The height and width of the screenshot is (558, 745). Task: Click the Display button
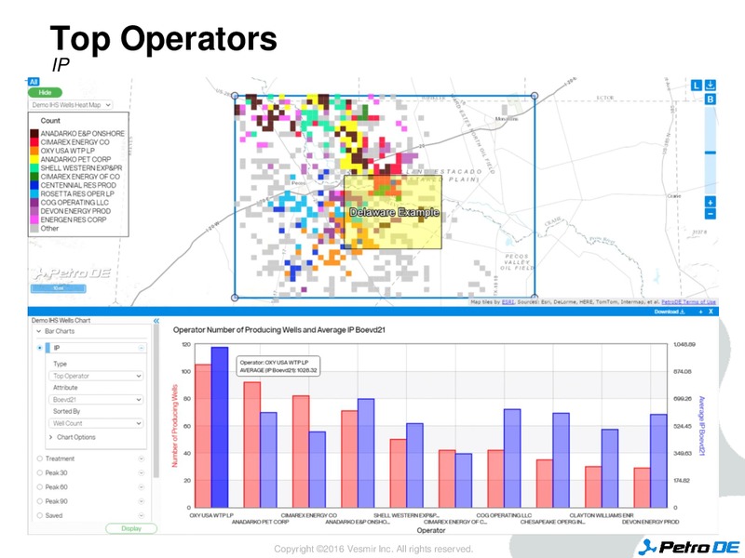(131, 528)
